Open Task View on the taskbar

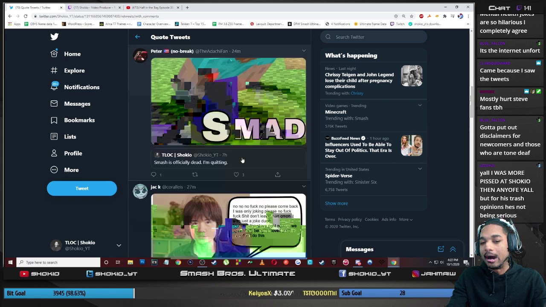coord(118,262)
